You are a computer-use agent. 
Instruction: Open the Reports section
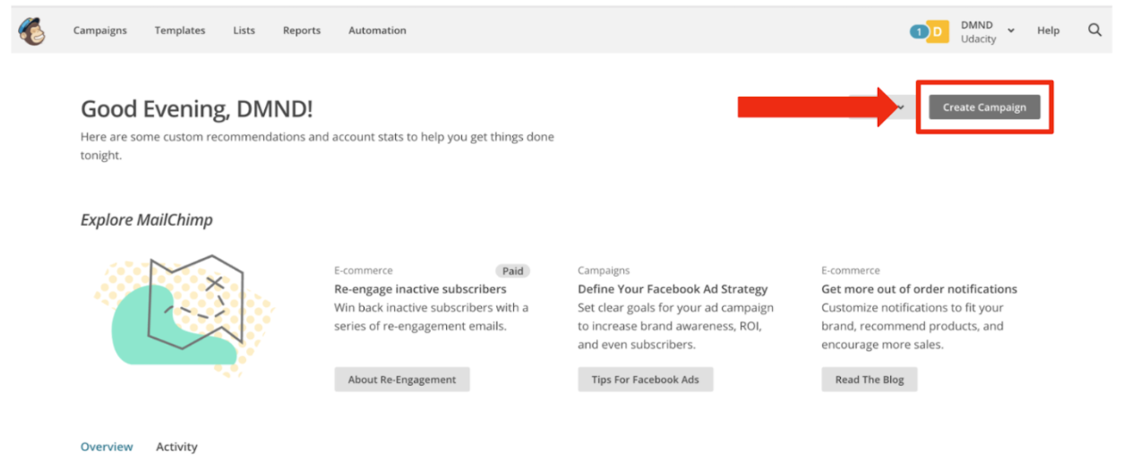302,30
